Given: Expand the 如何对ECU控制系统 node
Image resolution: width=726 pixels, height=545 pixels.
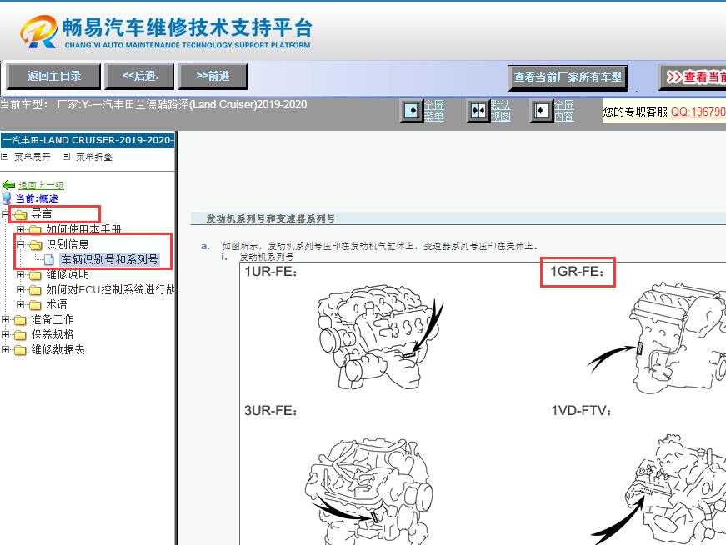Looking at the screenshot, I should tap(20, 289).
